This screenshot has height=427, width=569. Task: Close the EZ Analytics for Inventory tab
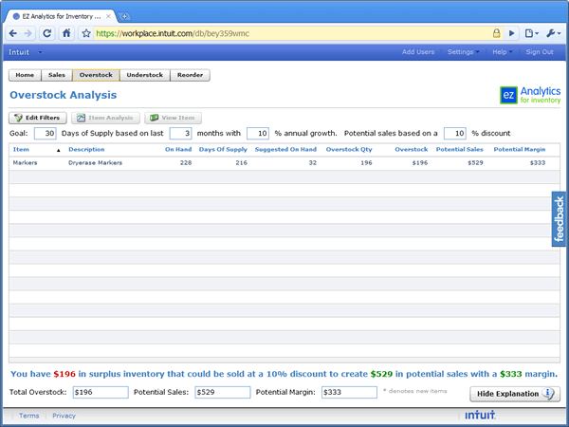108,16
